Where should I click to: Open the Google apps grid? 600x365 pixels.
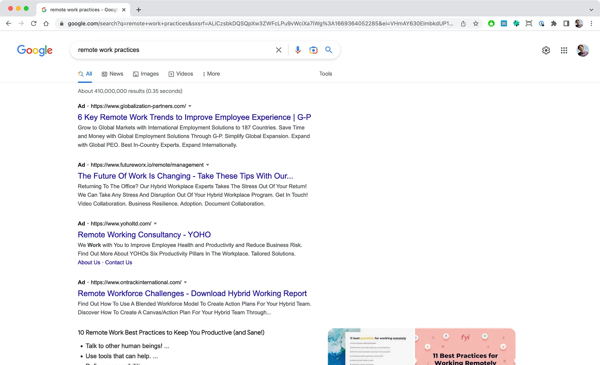click(564, 50)
